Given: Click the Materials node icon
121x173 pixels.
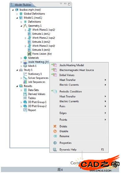Looking at the screenshot, I should click(25, 58).
